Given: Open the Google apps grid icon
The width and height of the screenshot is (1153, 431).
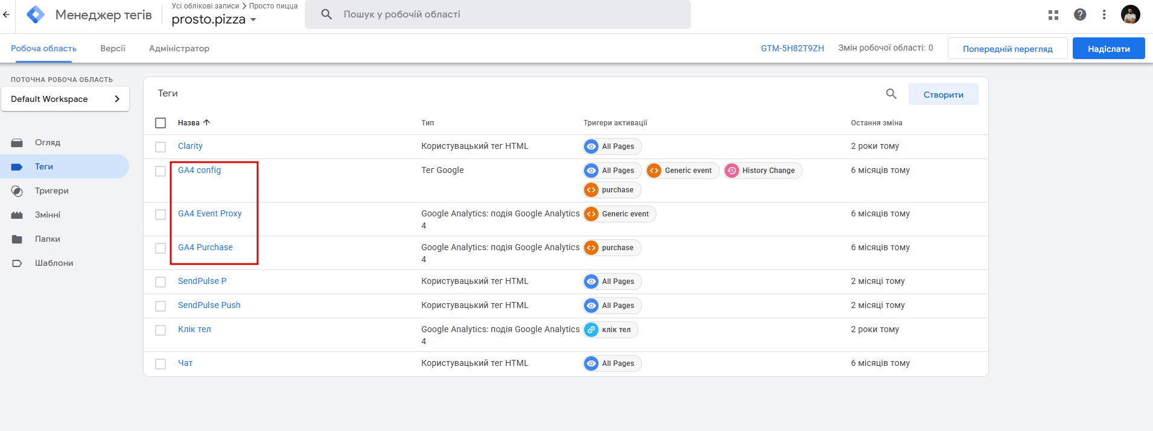Looking at the screenshot, I should pyautogui.click(x=1053, y=14).
